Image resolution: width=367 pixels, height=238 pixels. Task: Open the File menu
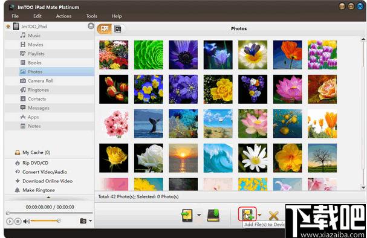[x=15, y=16]
